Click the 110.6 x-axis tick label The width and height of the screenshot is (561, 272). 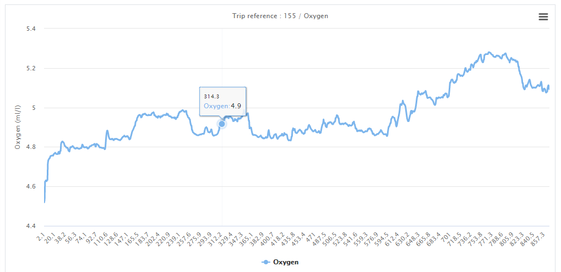pyautogui.click(x=101, y=239)
